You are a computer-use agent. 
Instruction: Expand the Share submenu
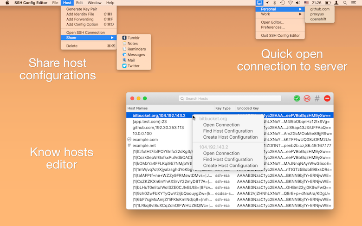89,38
